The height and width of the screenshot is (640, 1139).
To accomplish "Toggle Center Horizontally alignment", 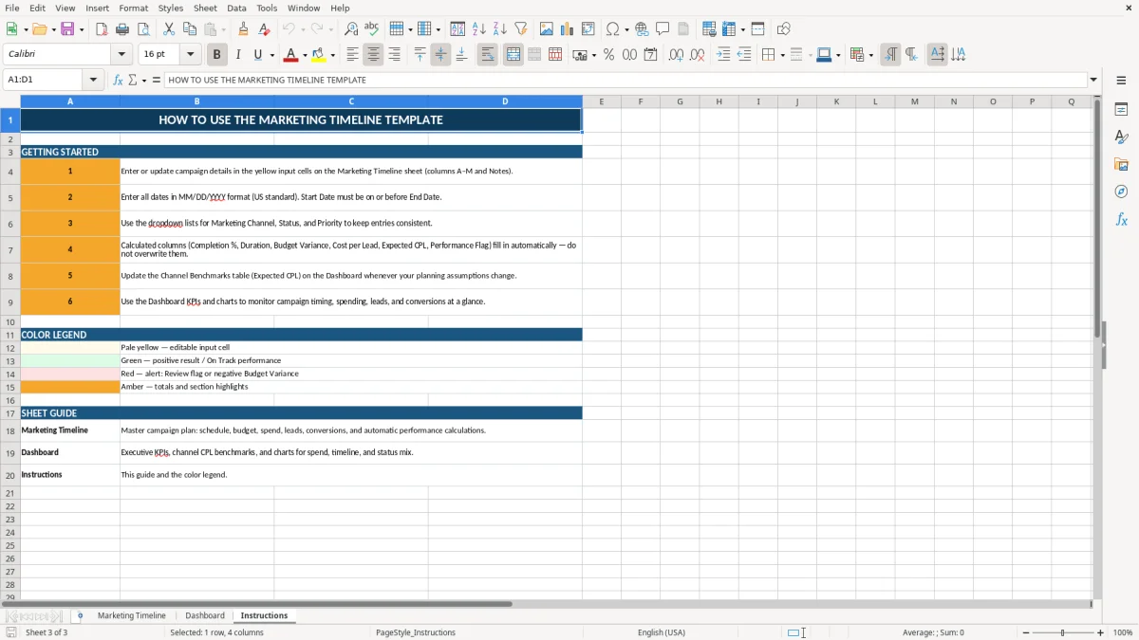I will pos(373,55).
